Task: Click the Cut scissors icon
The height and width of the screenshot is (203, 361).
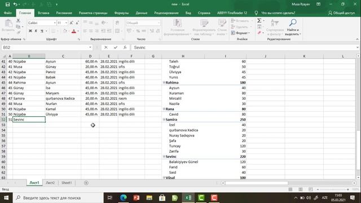Action: (x=18, y=20)
